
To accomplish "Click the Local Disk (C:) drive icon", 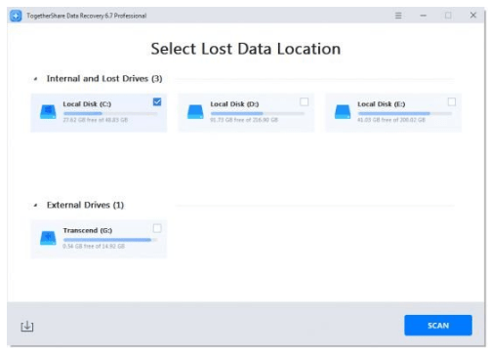I will point(48,112).
